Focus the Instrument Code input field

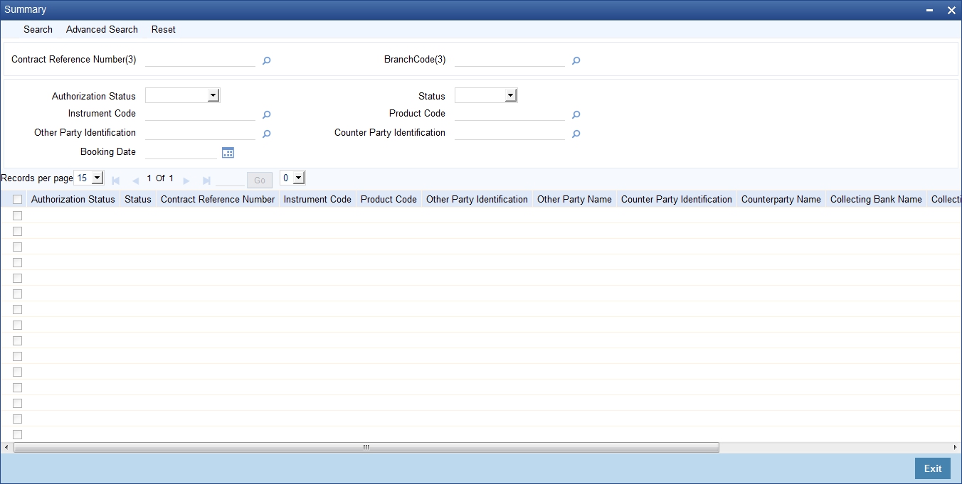click(x=200, y=114)
